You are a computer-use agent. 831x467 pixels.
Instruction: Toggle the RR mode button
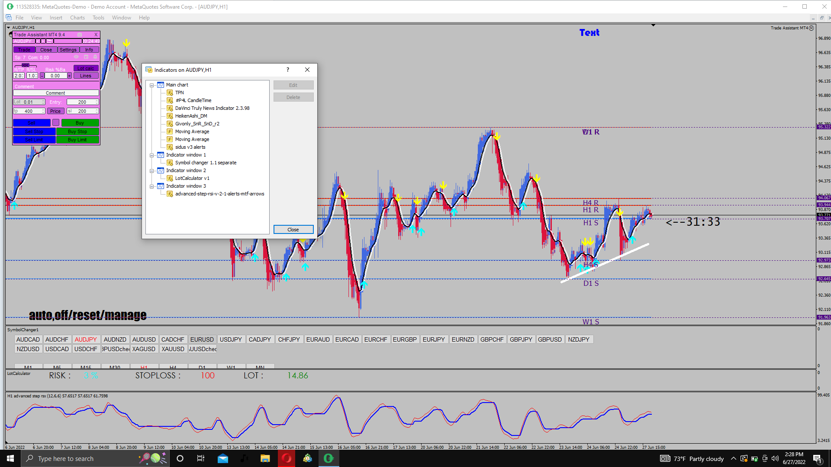26,65
